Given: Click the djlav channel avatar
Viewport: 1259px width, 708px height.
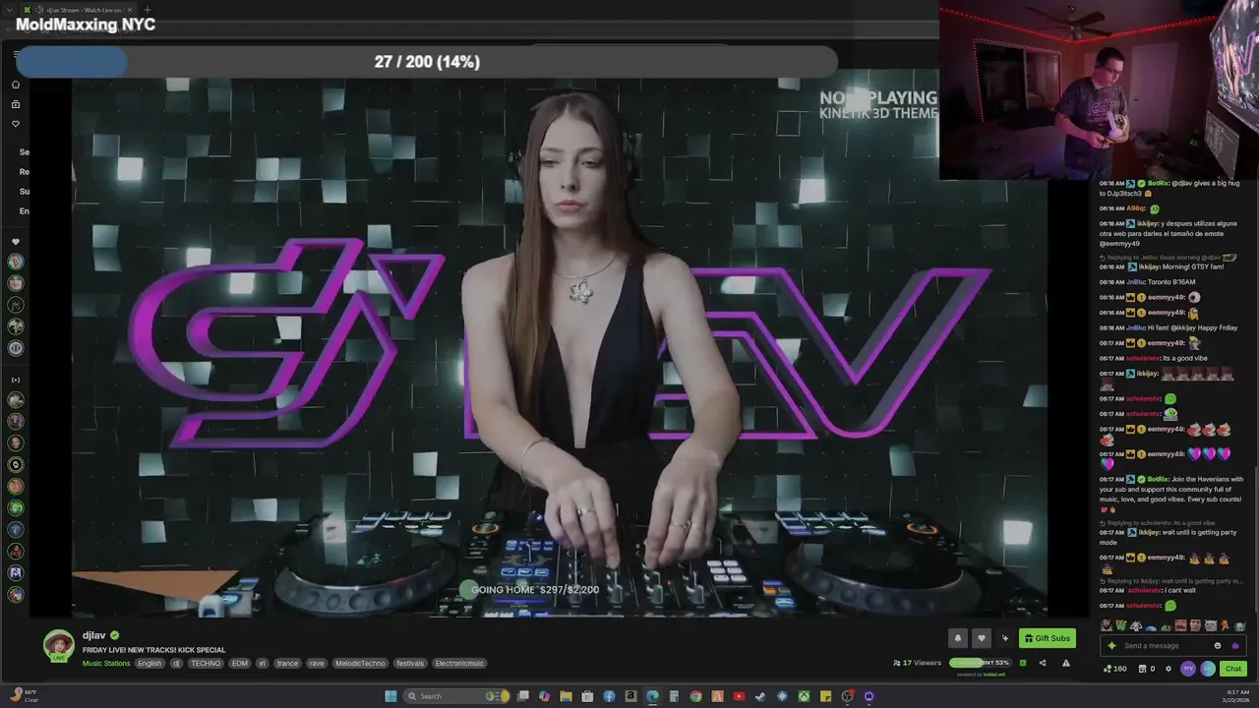Looking at the screenshot, I should pyautogui.click(x=59, y=645).
